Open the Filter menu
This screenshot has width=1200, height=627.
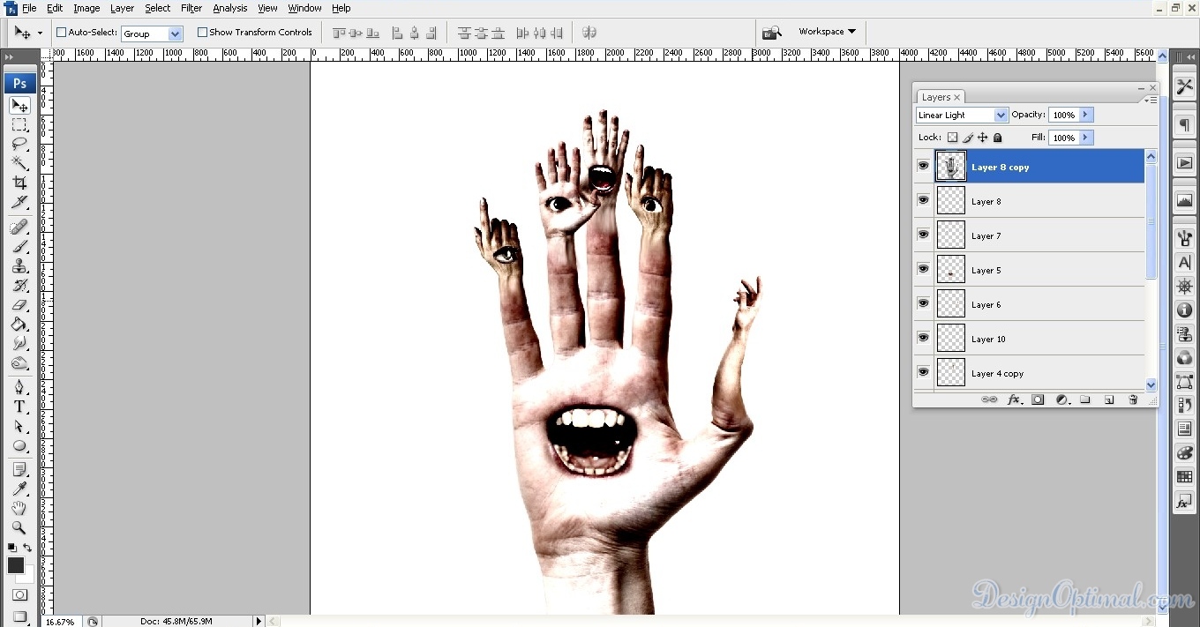pyautogui.click(x=191, y=8)
